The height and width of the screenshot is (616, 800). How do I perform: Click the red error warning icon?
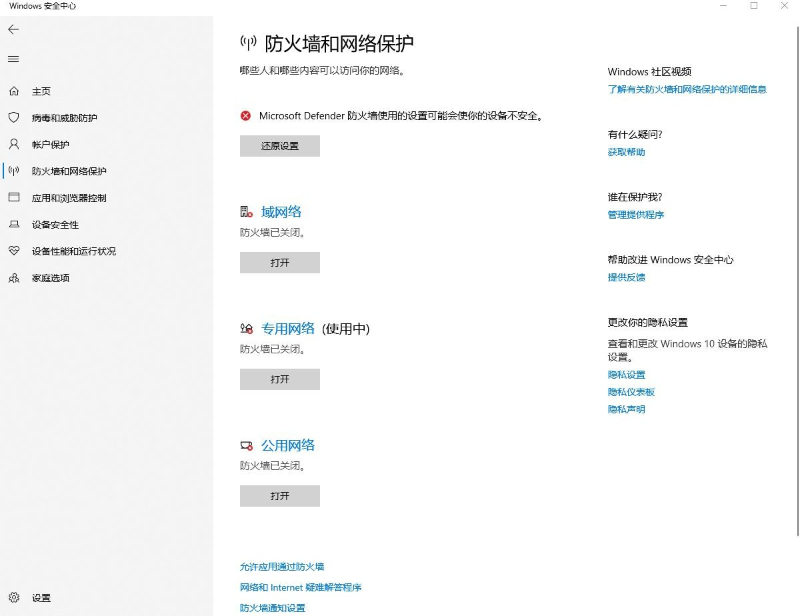(x=246, y=116)
